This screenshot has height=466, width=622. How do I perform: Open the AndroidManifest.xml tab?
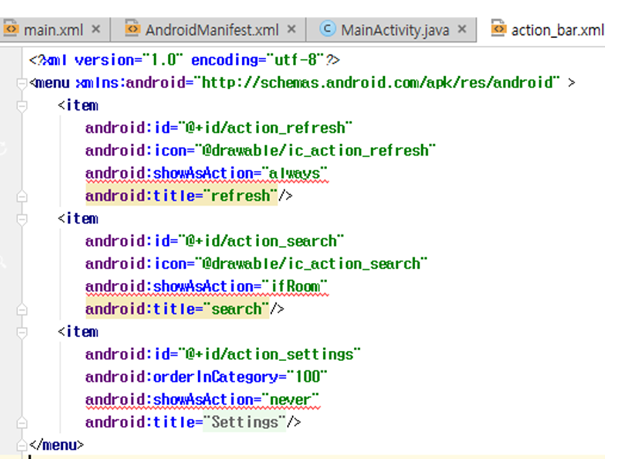click(x=212, y=30)
